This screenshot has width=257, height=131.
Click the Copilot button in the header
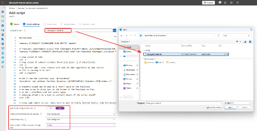tap(208, 3)
